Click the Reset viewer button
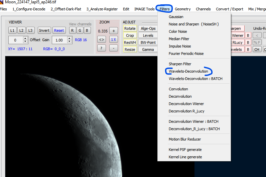The image size is (266, 177). [x=59, y=30]
